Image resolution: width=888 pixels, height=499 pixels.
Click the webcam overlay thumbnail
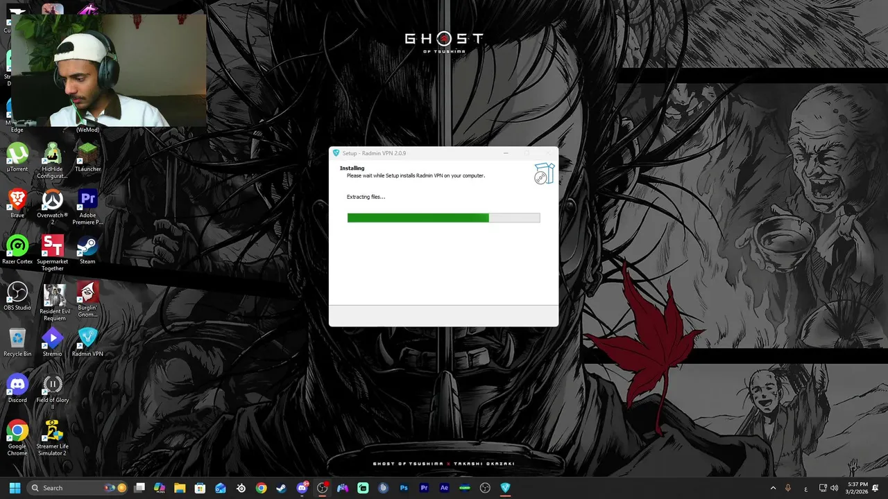pos(108,70)
